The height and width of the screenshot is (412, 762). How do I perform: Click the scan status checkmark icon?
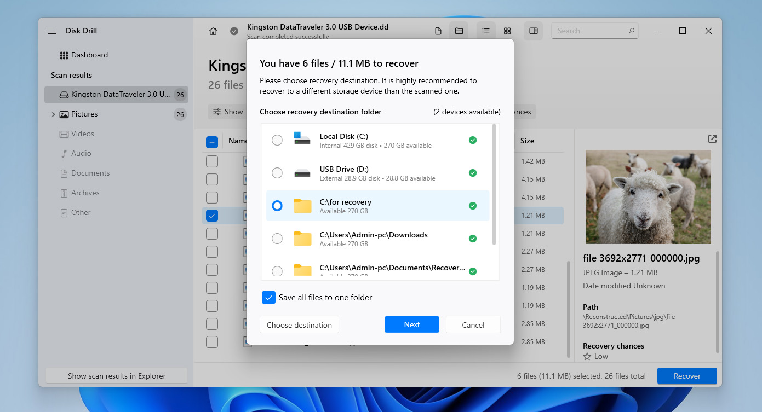(x=234, y=31)
